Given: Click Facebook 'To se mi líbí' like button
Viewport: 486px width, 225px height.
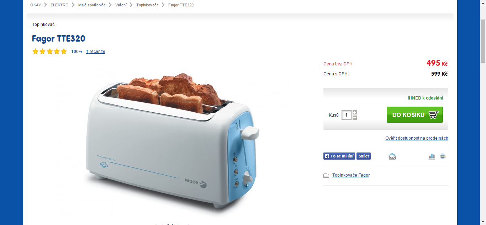Looking at the screenshot, I should 339,156.
